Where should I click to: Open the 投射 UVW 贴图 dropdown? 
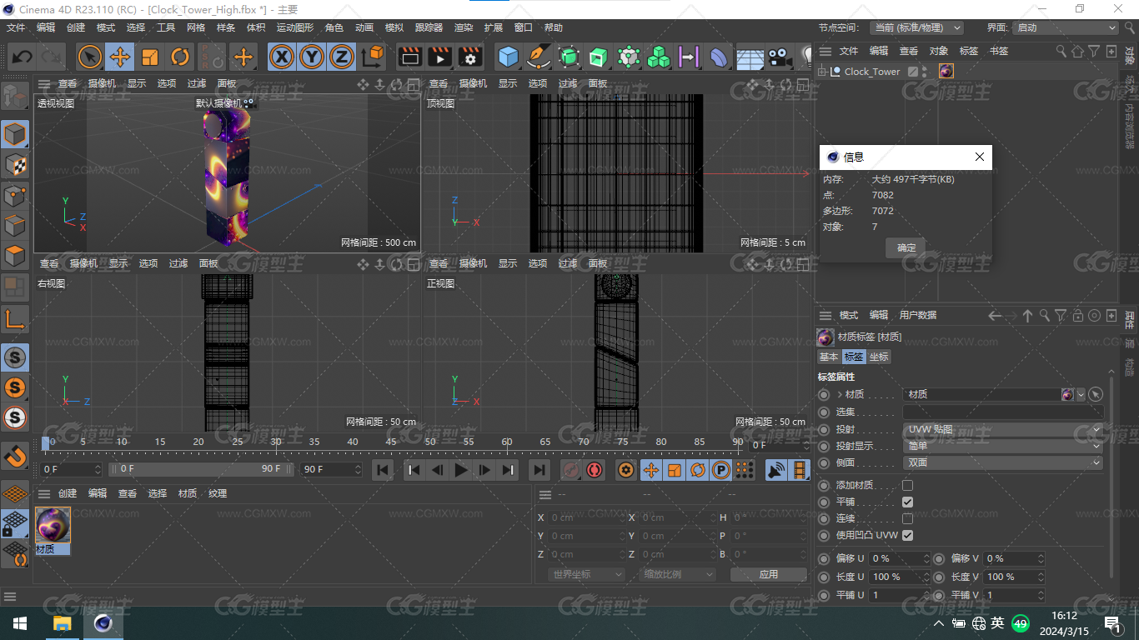1003,429
